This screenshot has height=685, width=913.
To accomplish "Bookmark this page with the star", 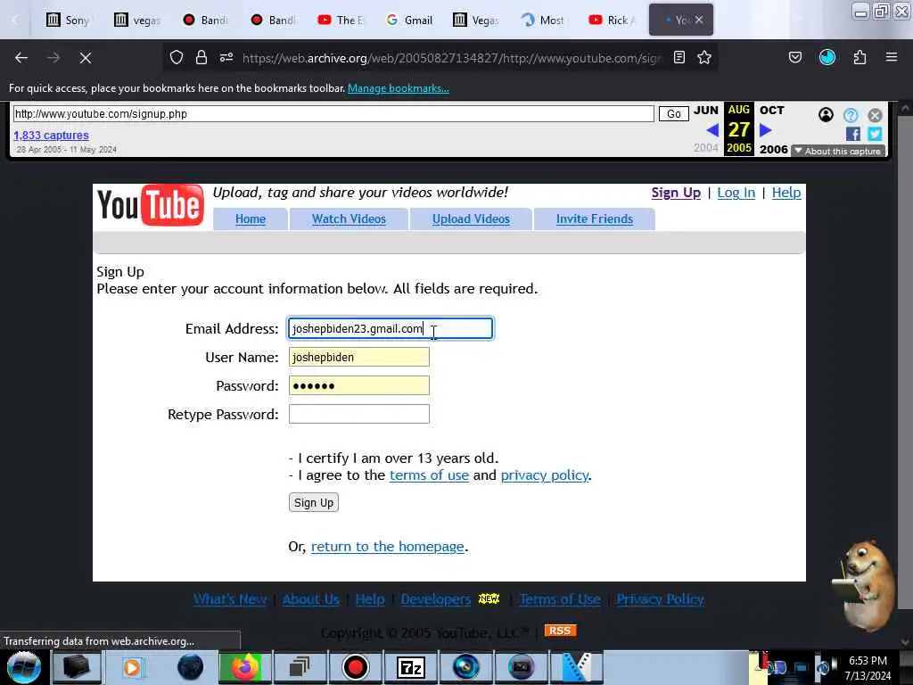I will tap(704, 57).
